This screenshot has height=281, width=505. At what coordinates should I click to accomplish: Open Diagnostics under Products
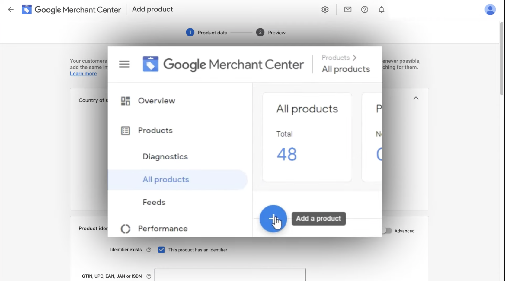165,157
